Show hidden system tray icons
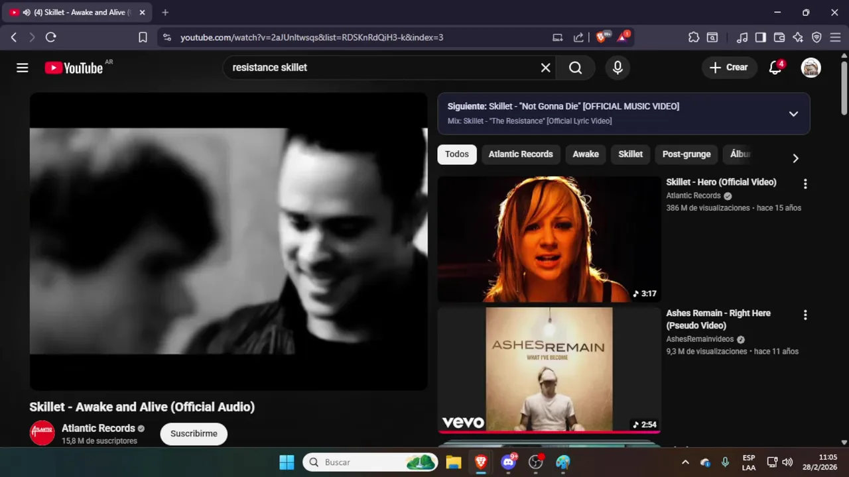The image size is (849, 477). 685,462
